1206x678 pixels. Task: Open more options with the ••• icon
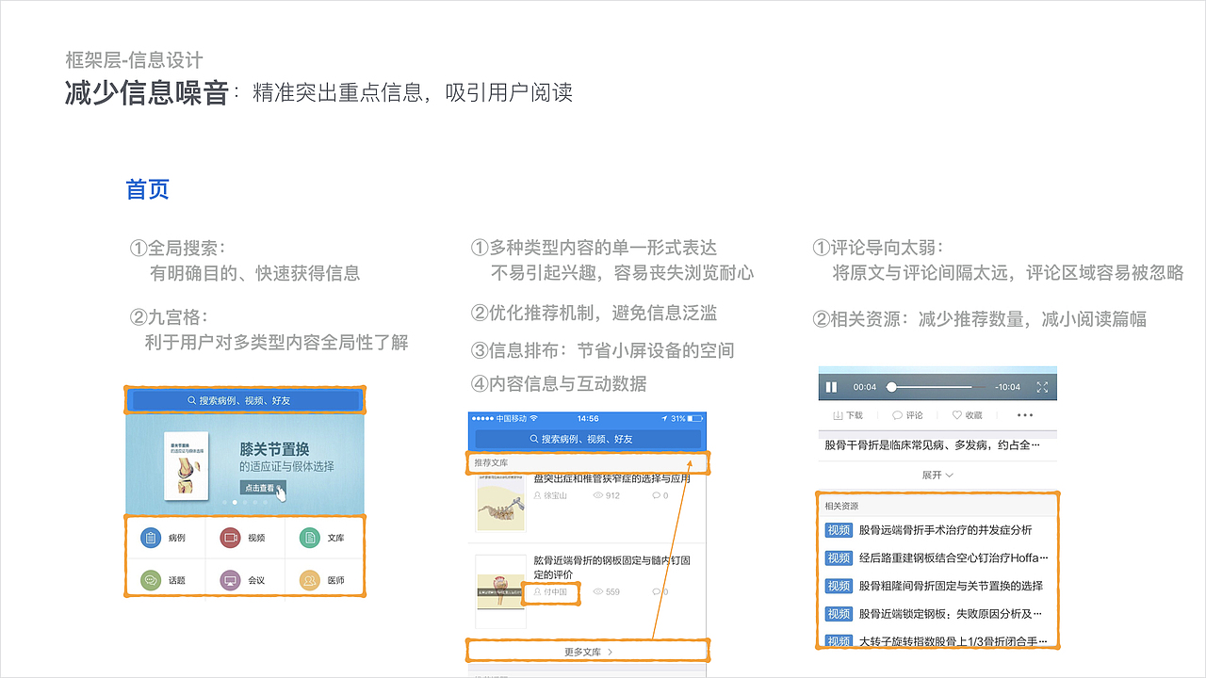pyautogui.click(x=1023, y=414)
